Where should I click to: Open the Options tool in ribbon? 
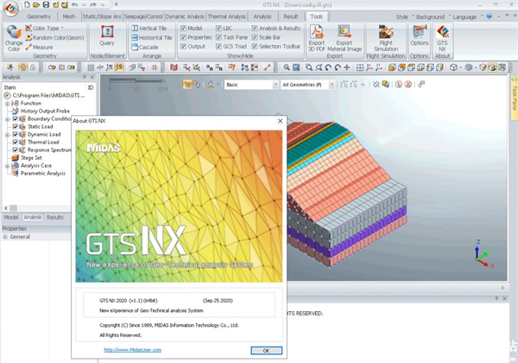click(420, 35)
